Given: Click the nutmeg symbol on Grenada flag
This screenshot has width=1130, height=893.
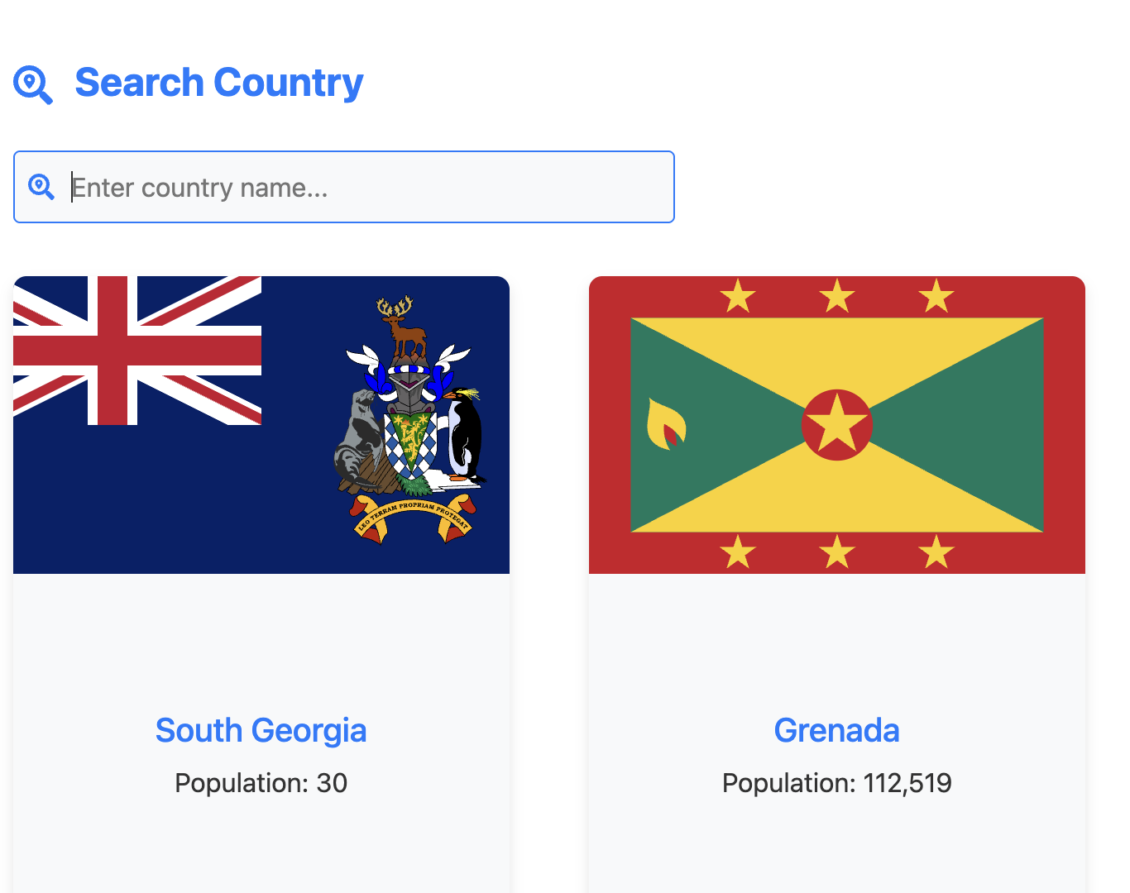Looking at the screenshot, I should [x=666, y=424].
